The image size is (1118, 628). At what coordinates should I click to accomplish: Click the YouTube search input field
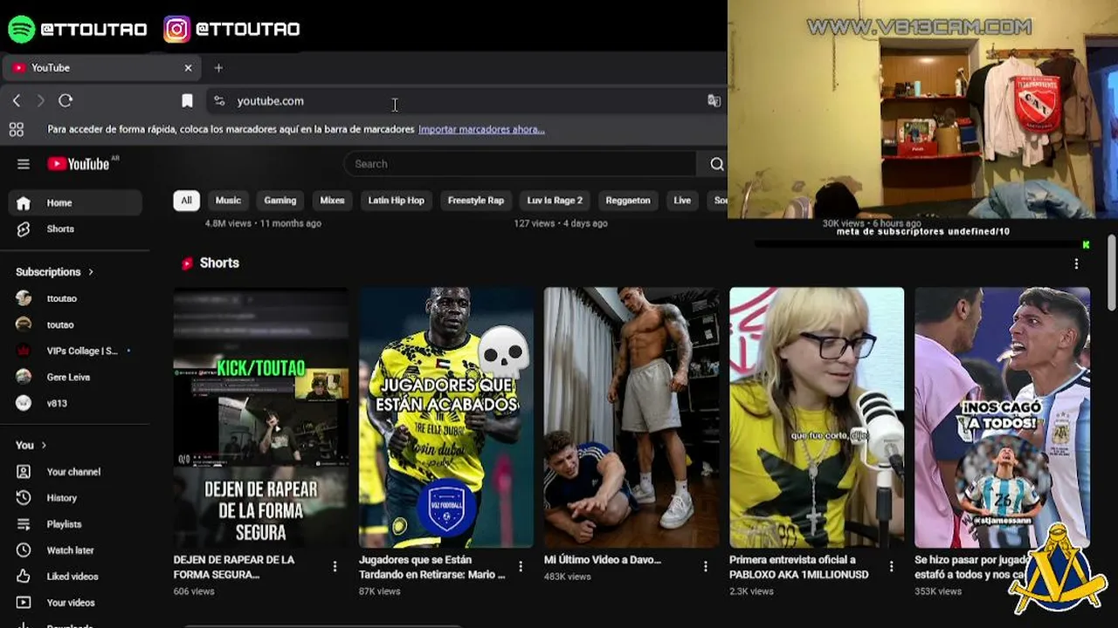click(x=520, y=164)
